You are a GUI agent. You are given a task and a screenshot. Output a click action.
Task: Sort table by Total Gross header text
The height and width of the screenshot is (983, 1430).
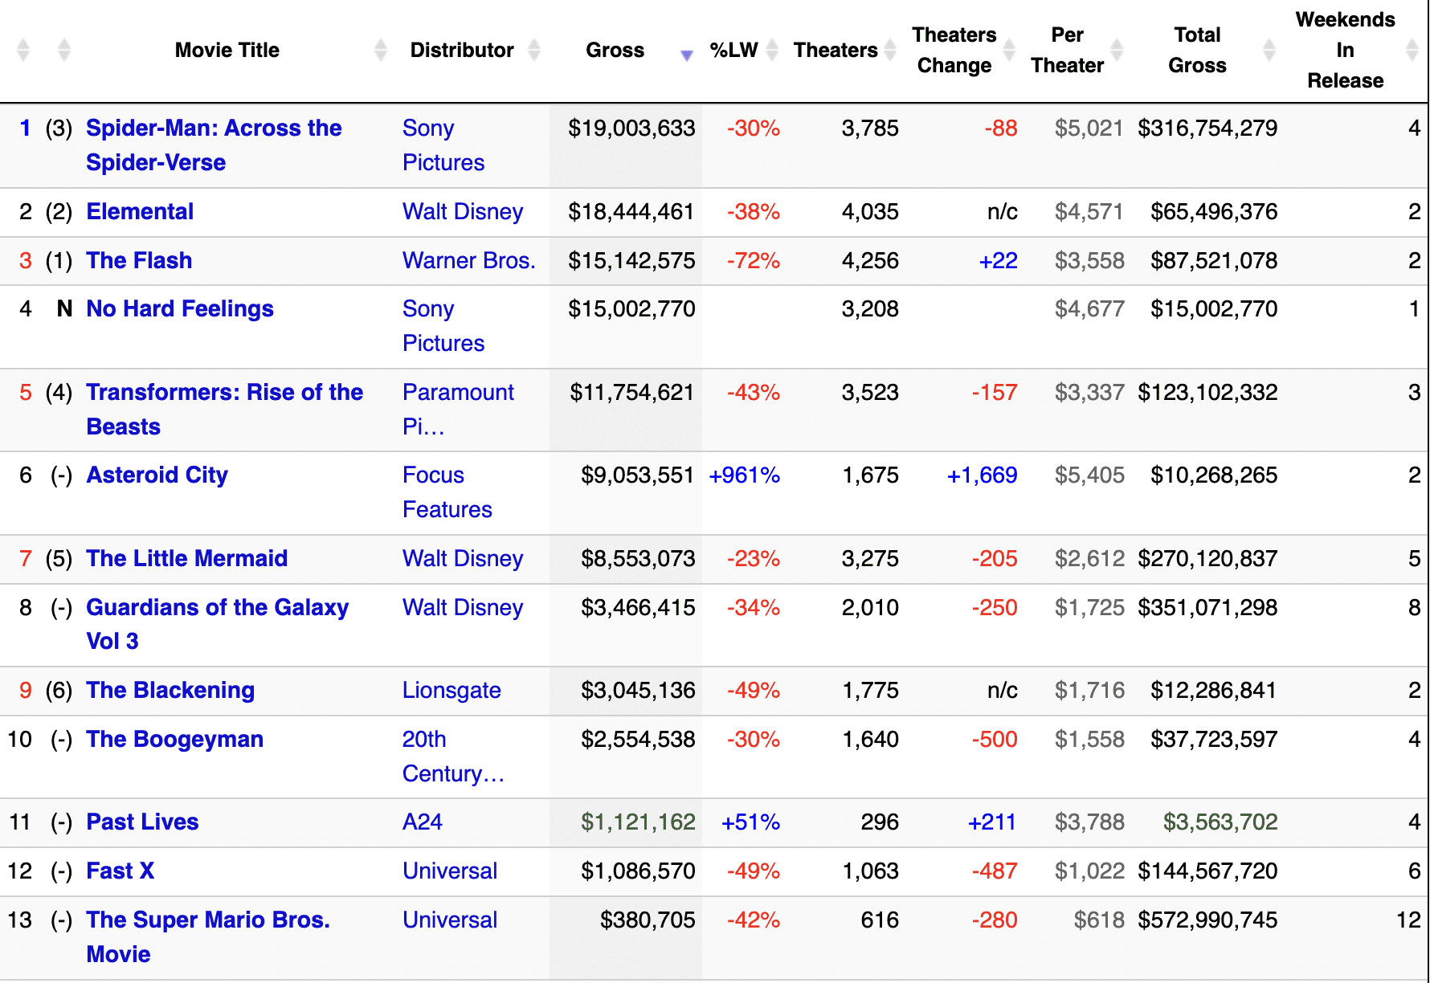coord(1197,50)
